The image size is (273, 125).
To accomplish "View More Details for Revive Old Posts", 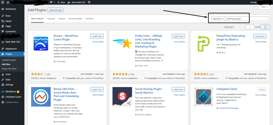I will (98, 95).
